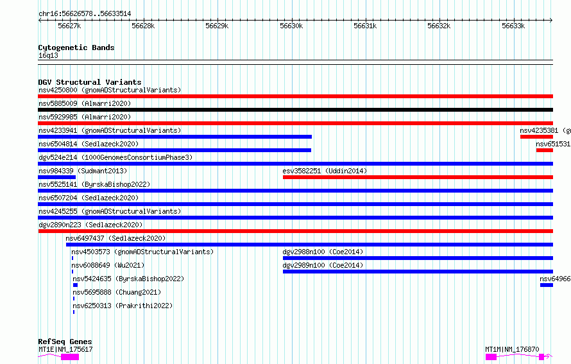Open the nsv4235381 variant label
This screenshot has width=571, height=364.
(545, 130)
